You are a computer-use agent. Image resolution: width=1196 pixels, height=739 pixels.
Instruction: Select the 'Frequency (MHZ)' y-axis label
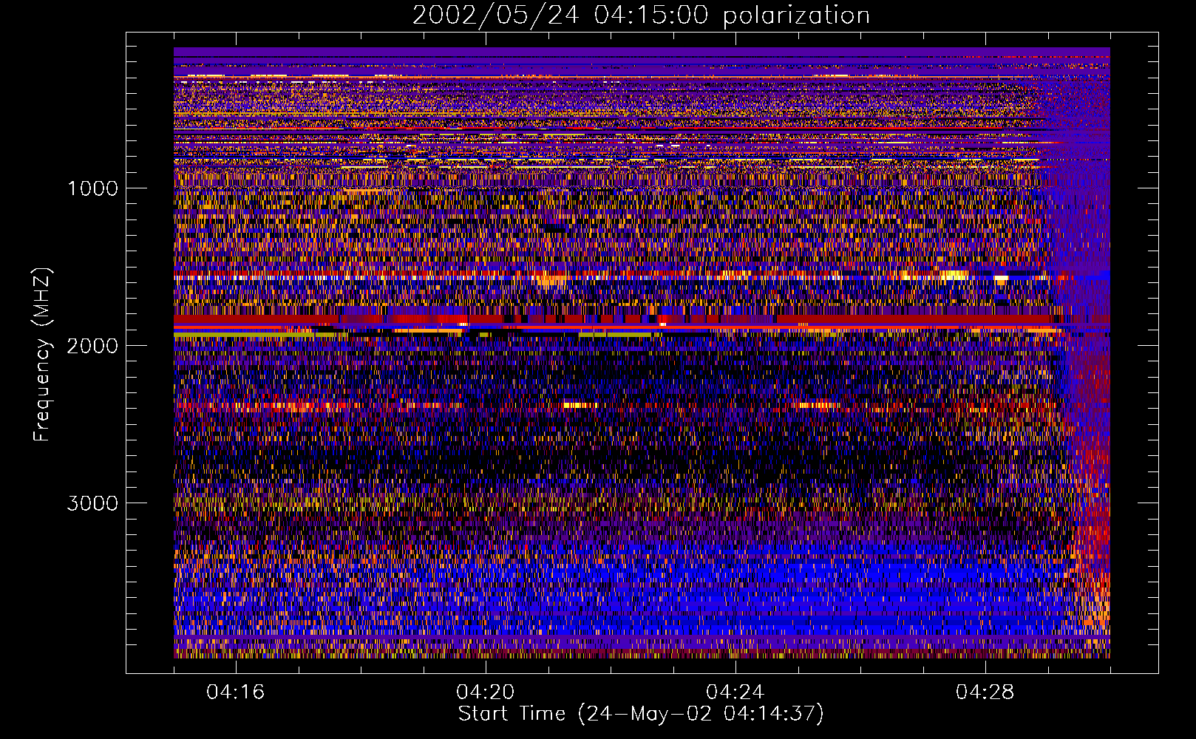(42, 355)
